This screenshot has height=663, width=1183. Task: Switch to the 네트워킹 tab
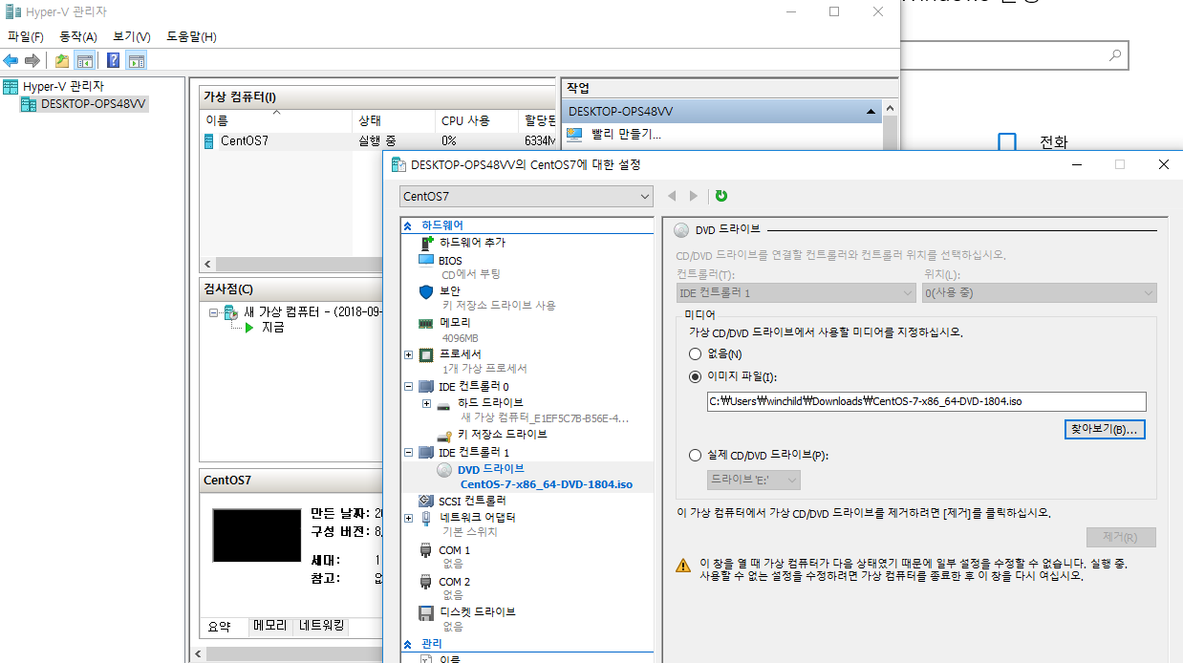click(x=322, y=627)
